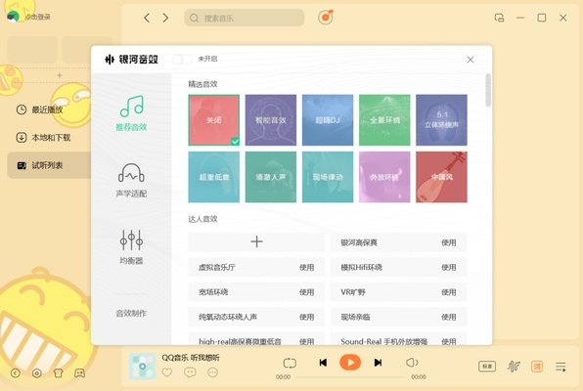Open the skin (T-shirt) icon
Viewport: 583px width, 391px height.
pos(58,372)
